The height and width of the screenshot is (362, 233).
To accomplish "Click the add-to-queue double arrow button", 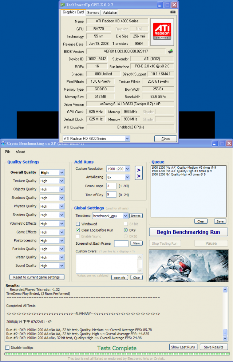I will 139,173.
